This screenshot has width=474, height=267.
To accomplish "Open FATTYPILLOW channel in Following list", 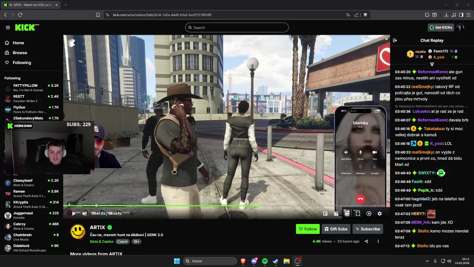I will point(31,88).
